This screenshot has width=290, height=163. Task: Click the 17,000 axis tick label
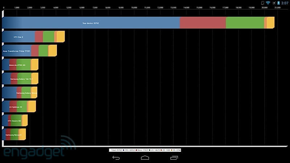225,8
